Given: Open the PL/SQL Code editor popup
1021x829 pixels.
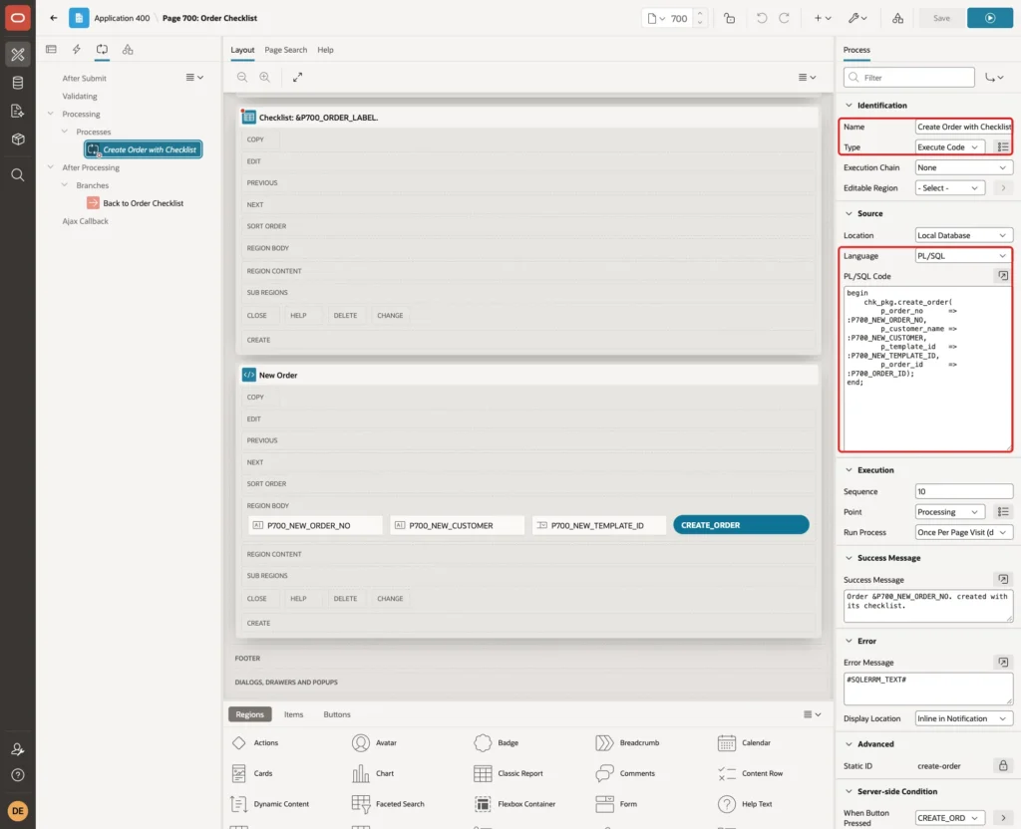Looking at the screenshot, I should click(x=1003, y=276).
